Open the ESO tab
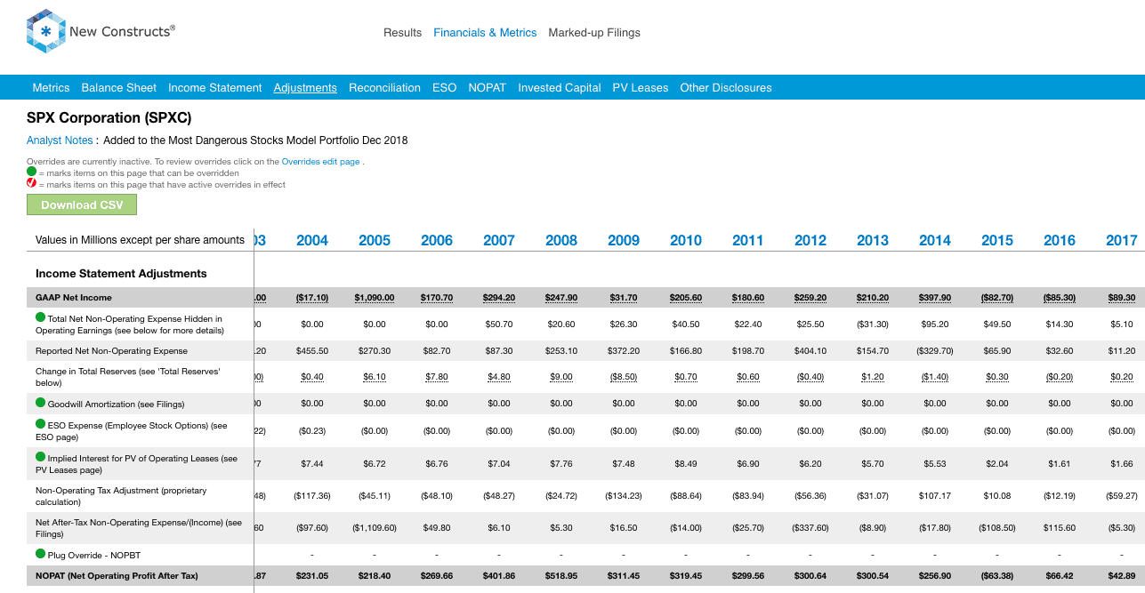1145x593 pixels. (444, 87)
